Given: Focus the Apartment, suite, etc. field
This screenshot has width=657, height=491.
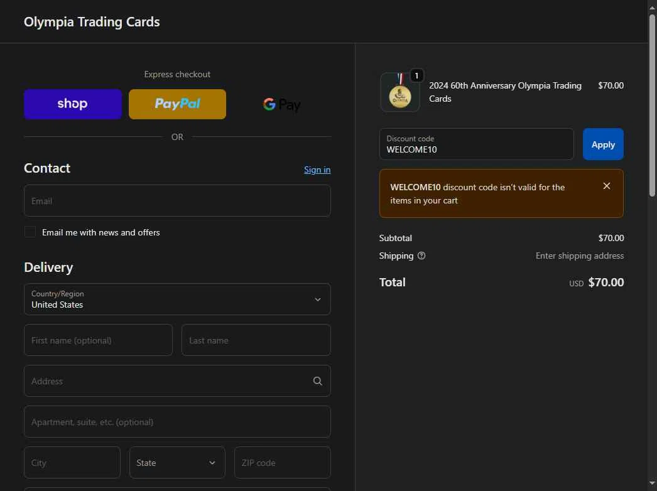Looking at the screenshot, I should pyautogui.click(x=177, y=422).
